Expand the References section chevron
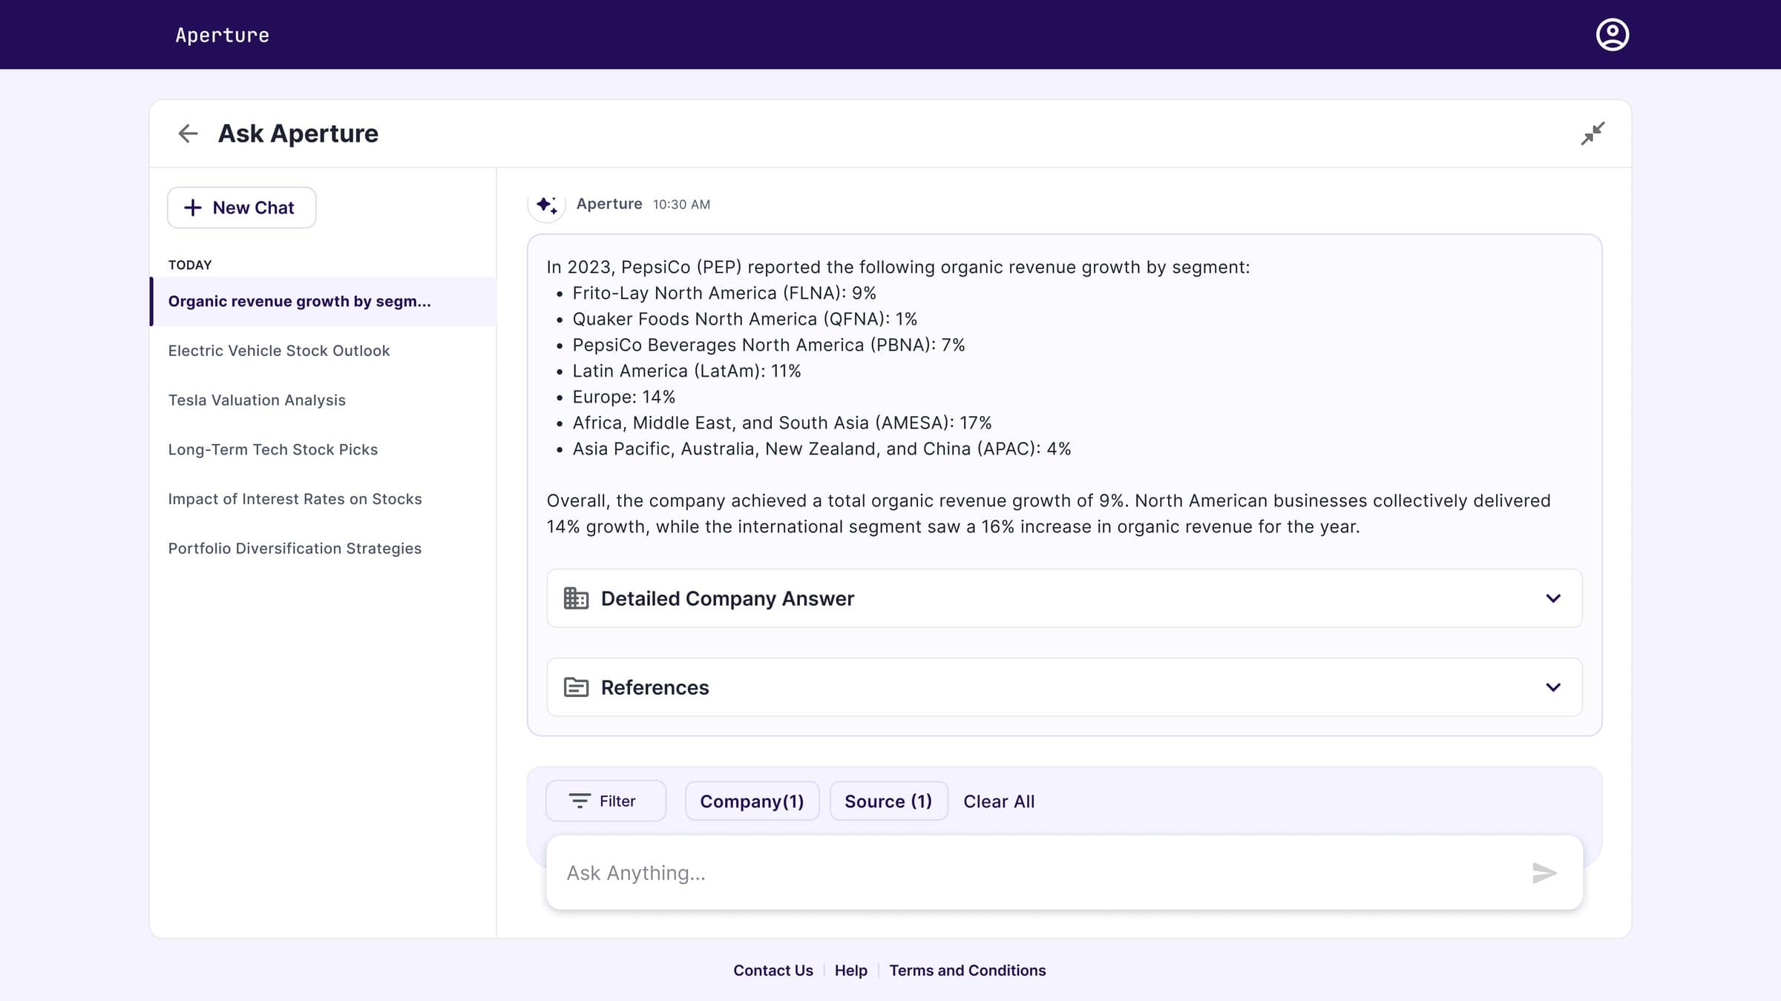The height and width of the screenshot is (1001, 1781). pos(1553,687)
